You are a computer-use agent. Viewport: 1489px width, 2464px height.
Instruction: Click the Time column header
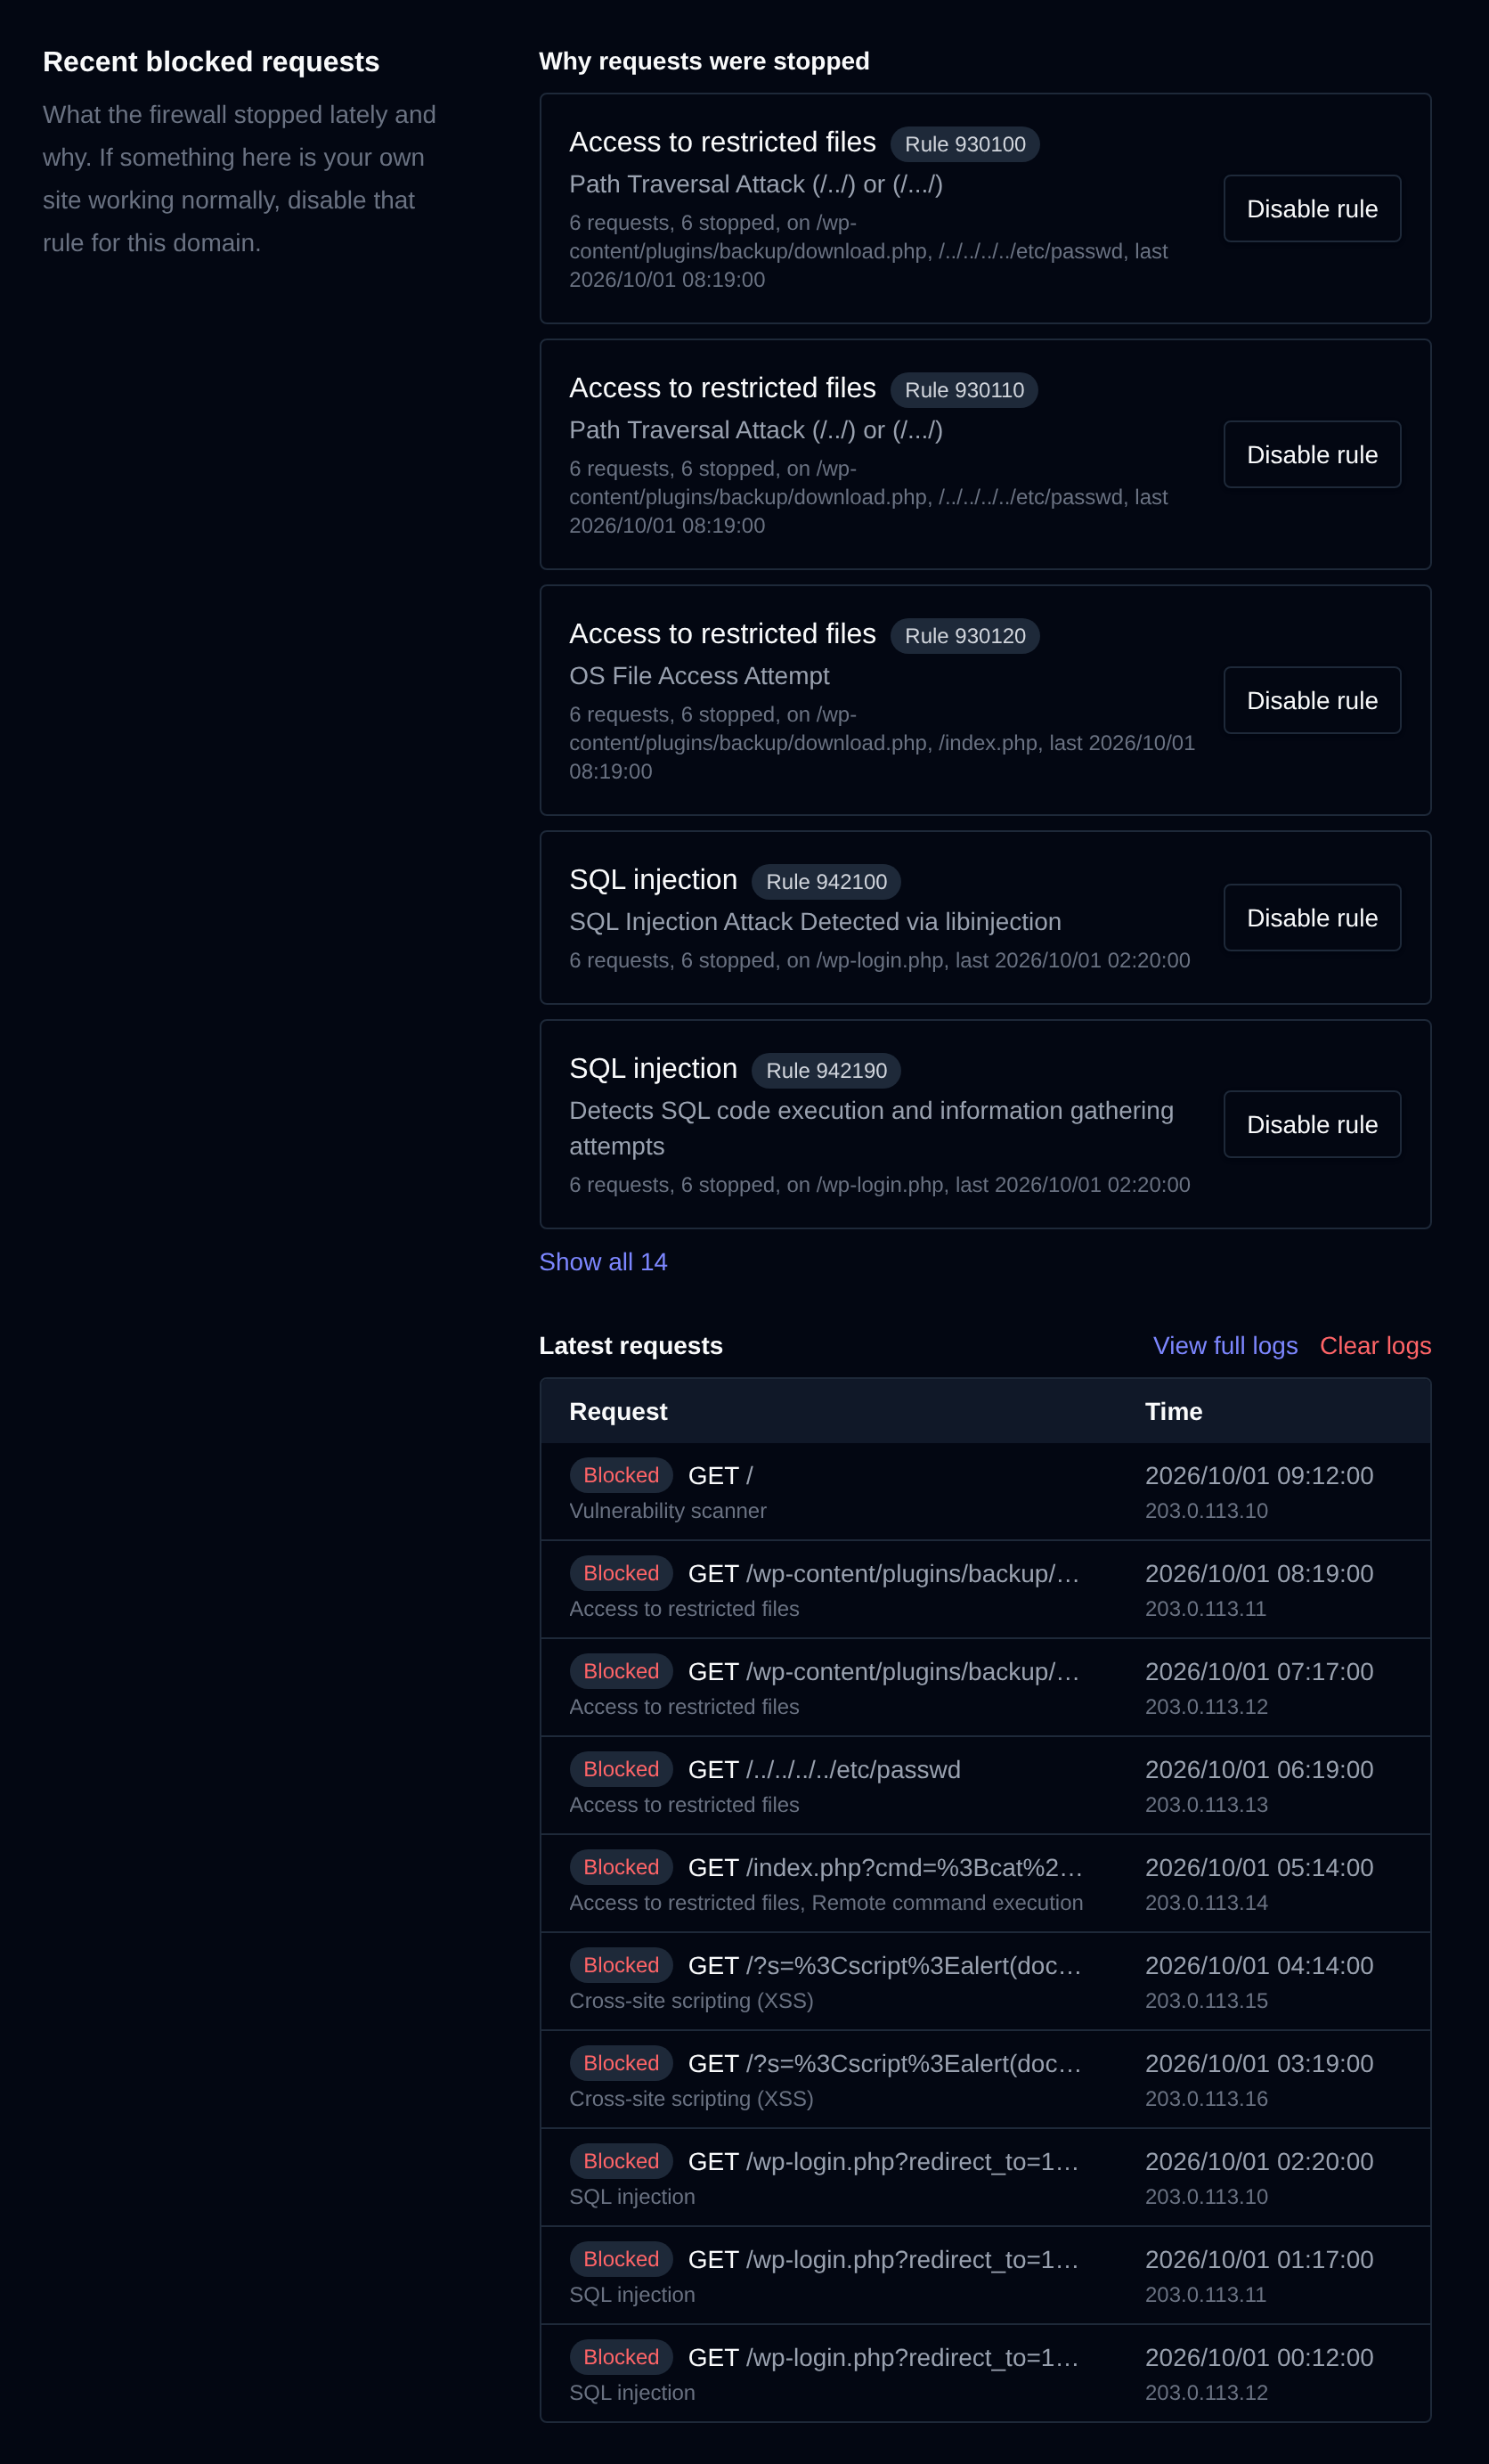tap(1173, 1412)
